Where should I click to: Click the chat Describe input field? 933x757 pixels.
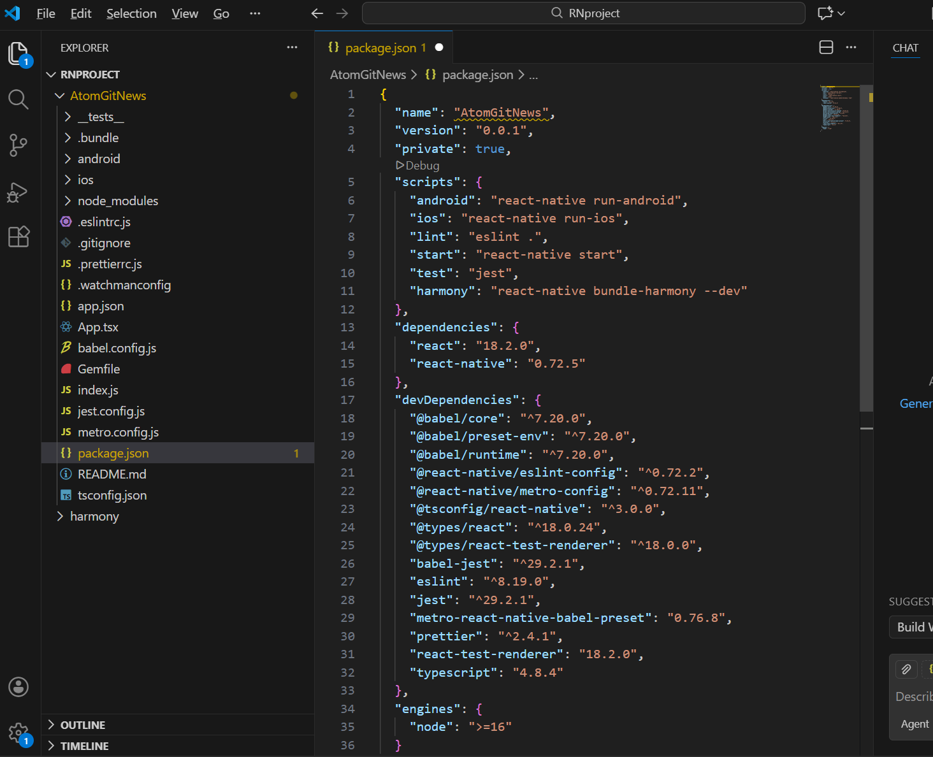(914, 696)
